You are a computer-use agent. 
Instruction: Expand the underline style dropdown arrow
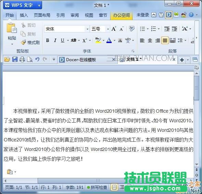68,41
